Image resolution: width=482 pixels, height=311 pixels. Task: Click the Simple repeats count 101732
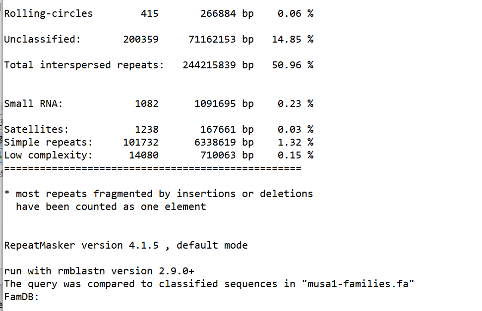coord(141,143)
